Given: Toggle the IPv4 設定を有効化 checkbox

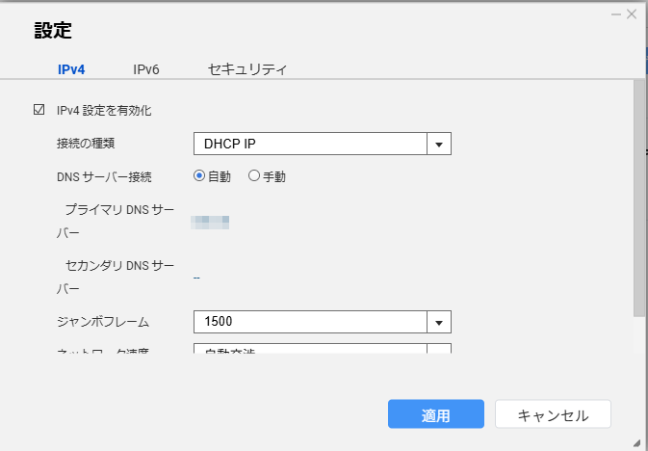Looking at the screenshot, I should [x=39, y=111].
